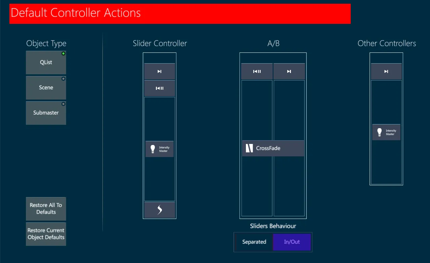430x263 pixels.
Task: Set Sliders Behaviour to In/Out
Action: coord(292,242)
